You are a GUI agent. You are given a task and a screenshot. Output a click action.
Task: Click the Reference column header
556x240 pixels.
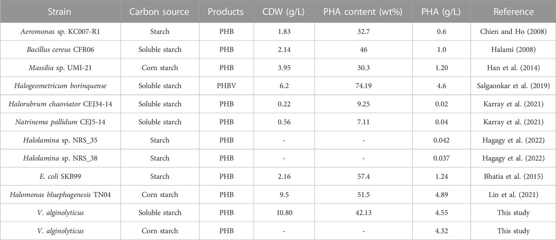pos(513,11)
